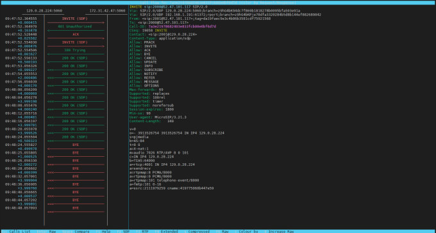Select INVITE (SDP) message at 09:47:52.364555

pyautogui.click(x=74, y=19)
